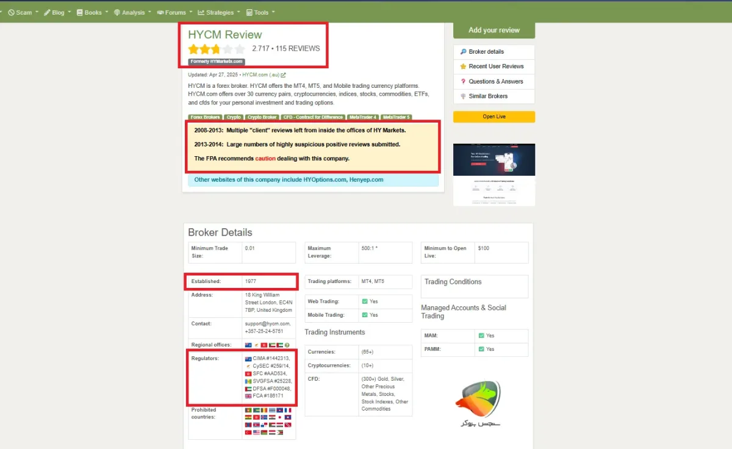This screenshot has height=449, width=732.
Task: Click the Tools calculator icon
Action: point(249,12)
